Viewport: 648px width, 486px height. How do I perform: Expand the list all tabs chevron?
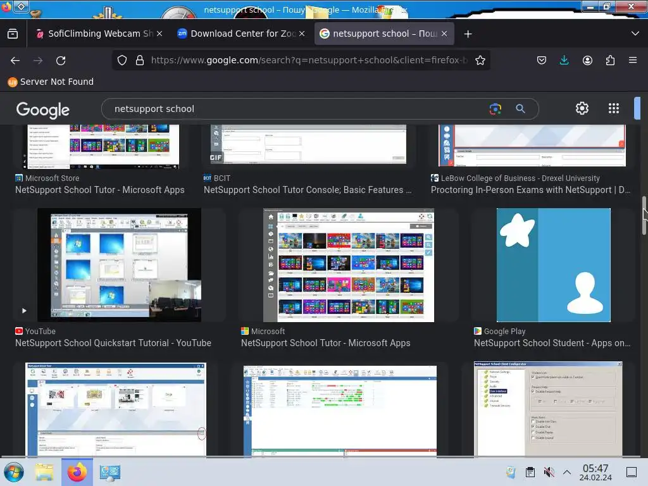point(635,34)
